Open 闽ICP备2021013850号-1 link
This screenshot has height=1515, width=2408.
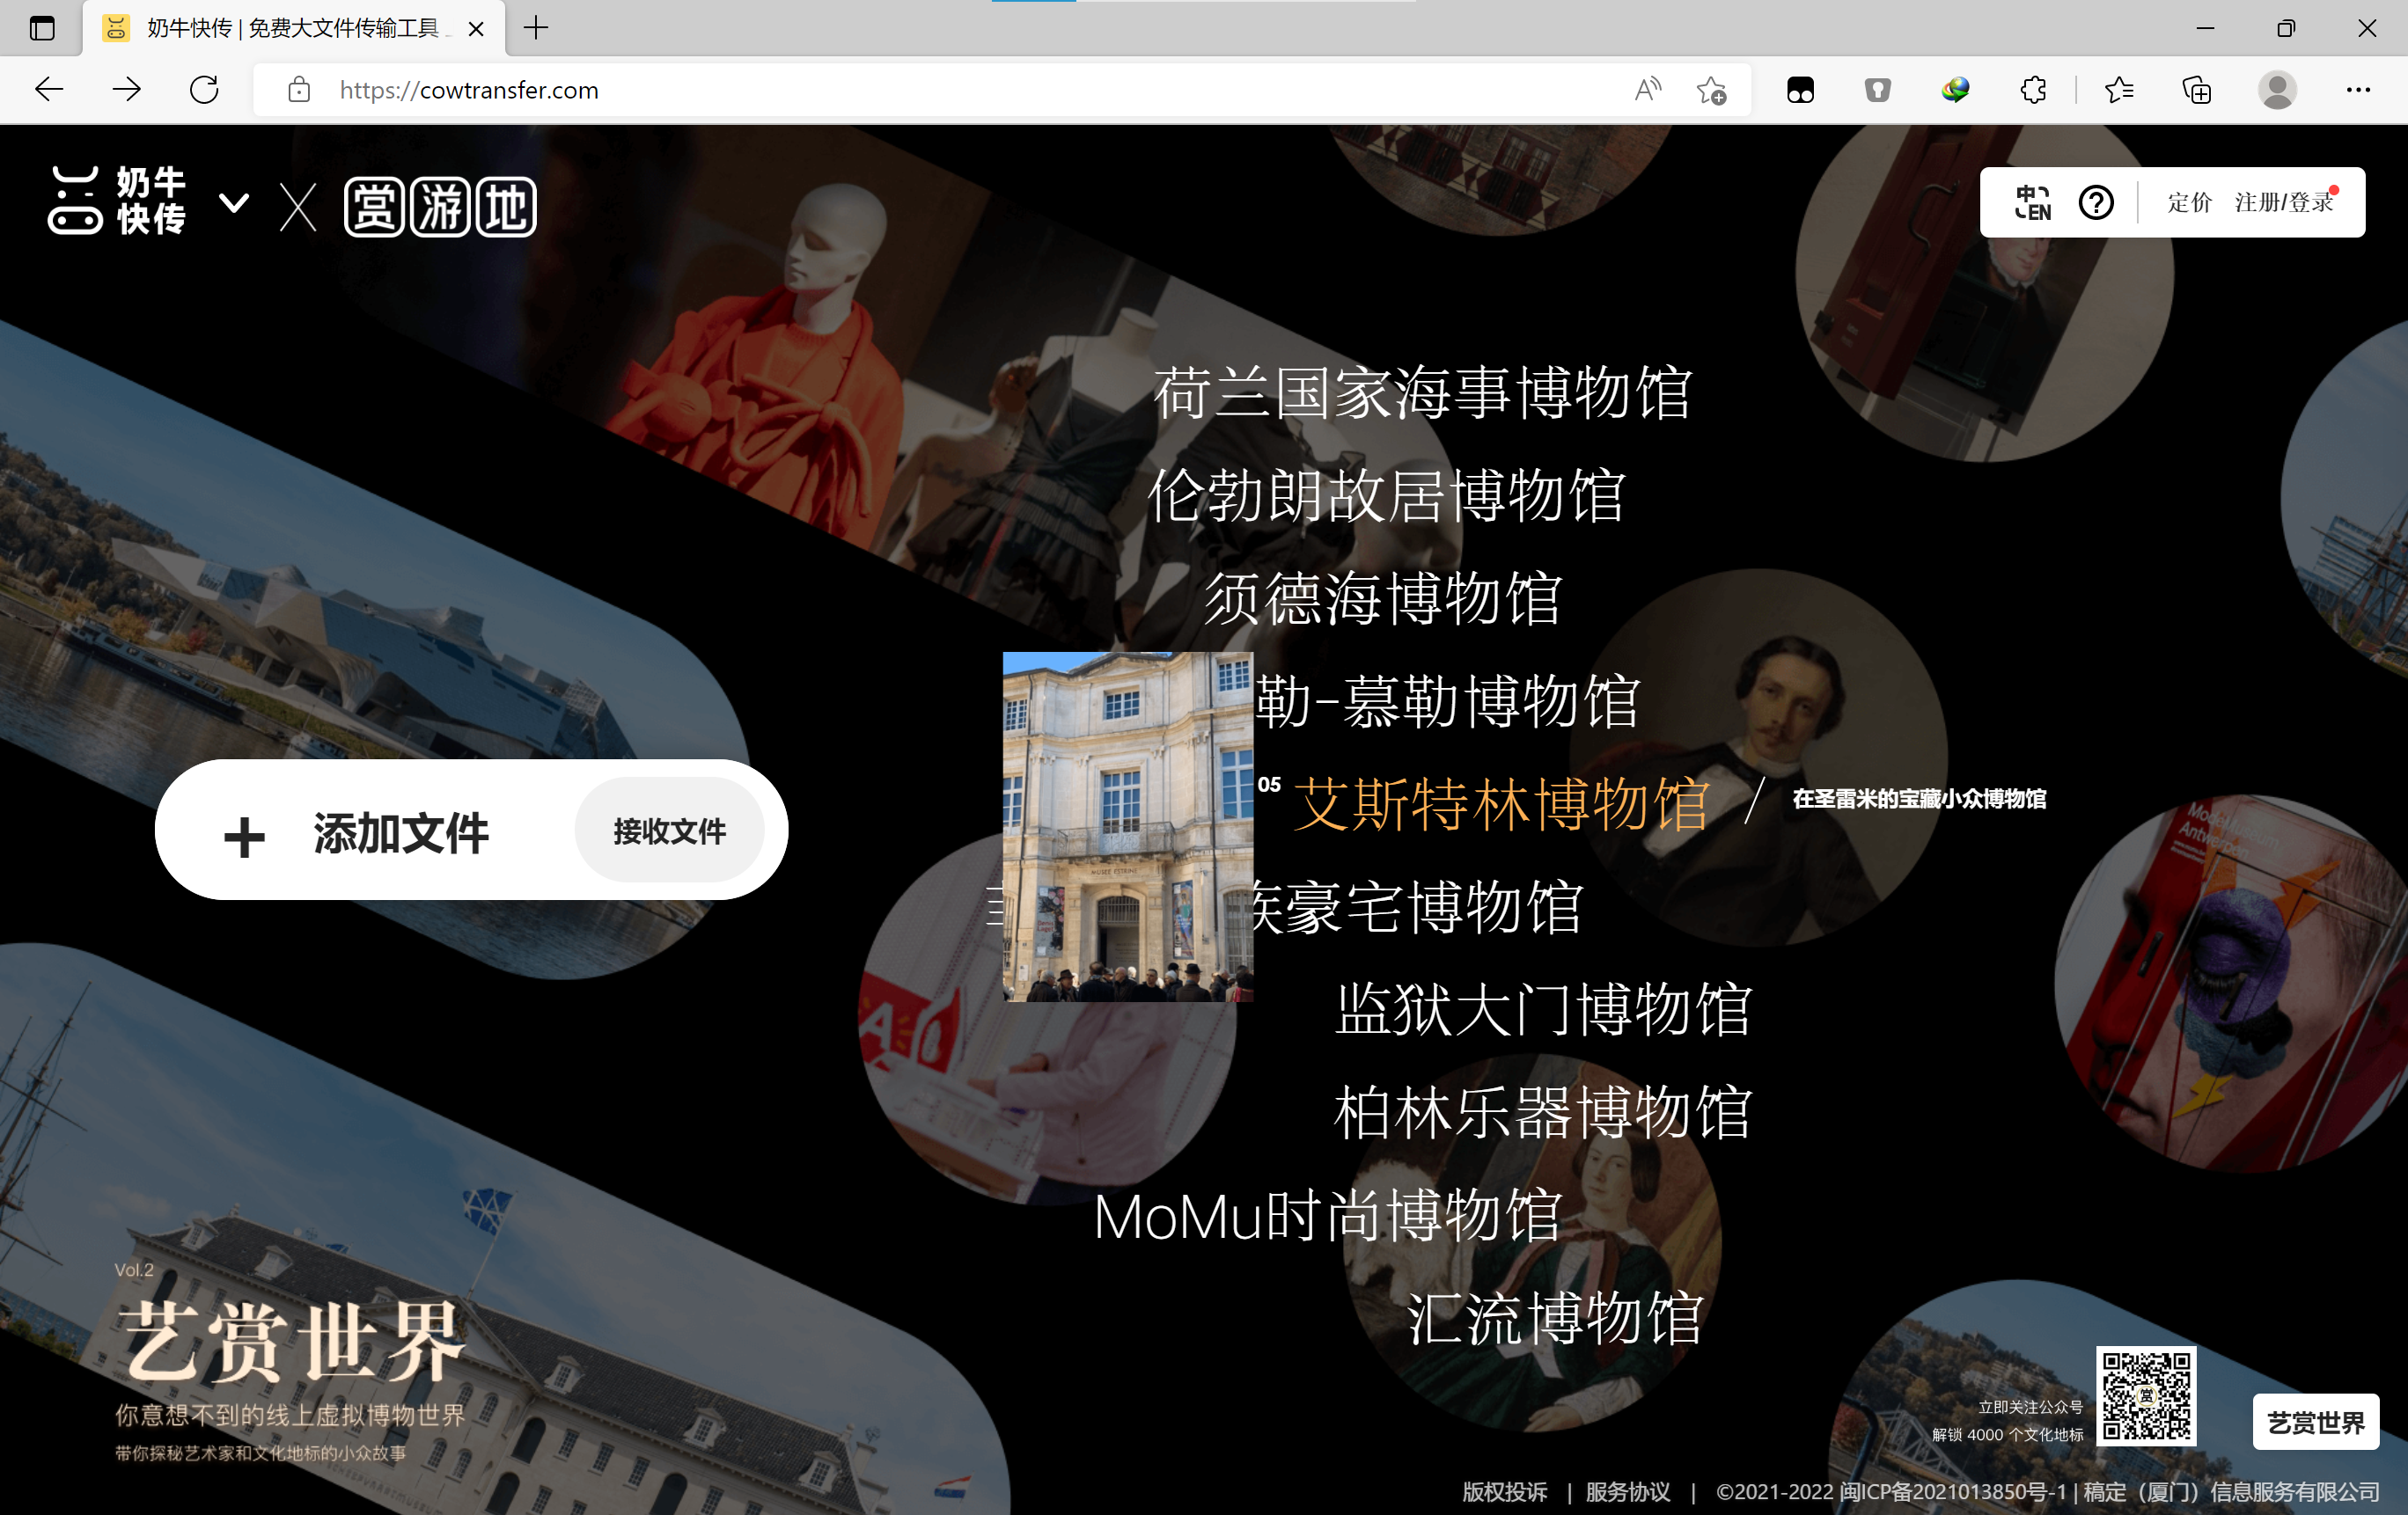[x=1952, y=1491]
